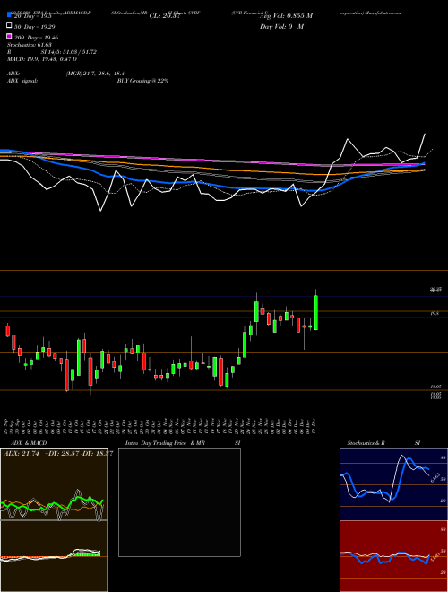Click the '(MGR) 21.7, 28.6, 18.4' ADX values
The width and height of the screenshot is (448, 592).
pyautogui.click(x=95, y=74)
